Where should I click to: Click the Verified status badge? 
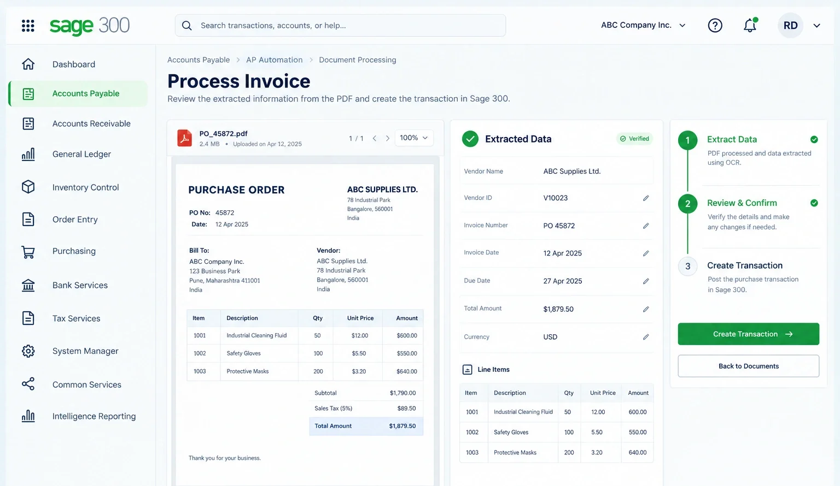pos(634,139)
